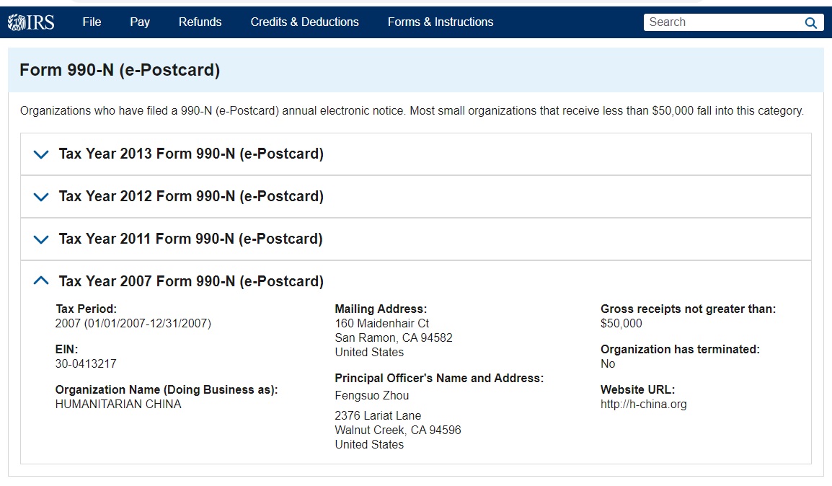Open the Pay menu item
Viewport: 832px width, 486px height.
[140, 22]
